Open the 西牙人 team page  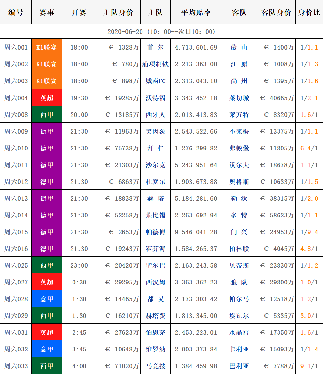[155, 115]
